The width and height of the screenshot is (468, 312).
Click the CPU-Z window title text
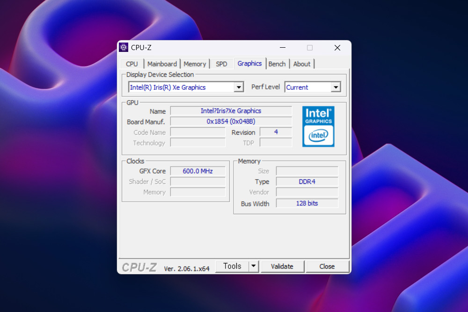(141, 47)
